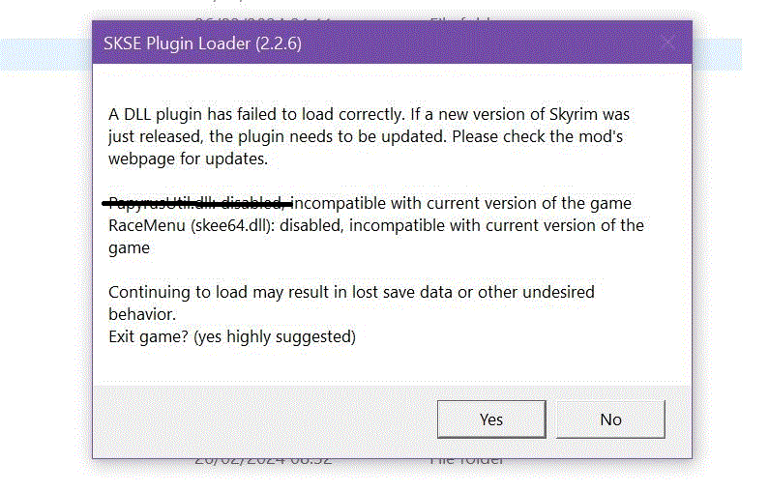Viewport: 769px width, 492px height.
Task: Click 'incompatible with current version' after strikethrough
Action: tap(461, 203)
